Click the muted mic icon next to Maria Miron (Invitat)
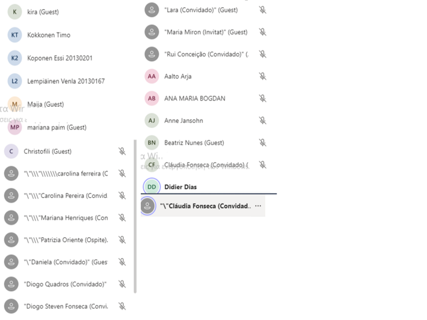 coord(263,32)
